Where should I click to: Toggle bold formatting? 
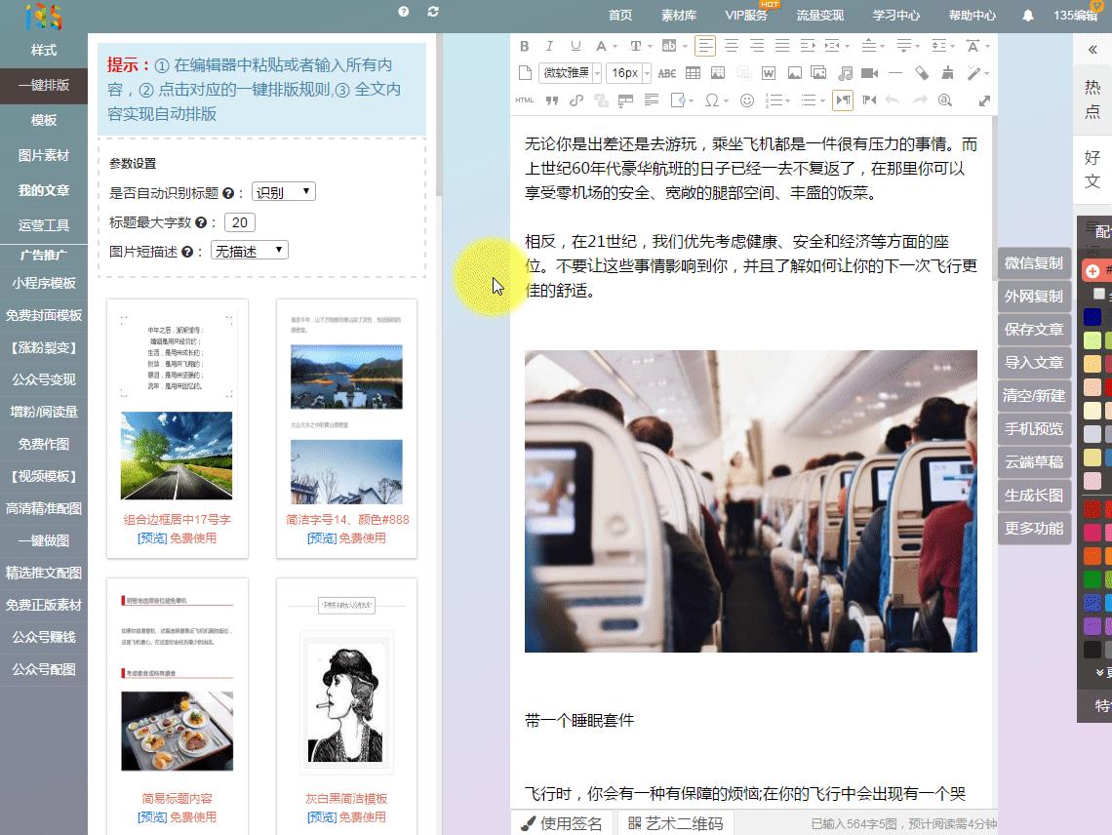tap(524, 46)
